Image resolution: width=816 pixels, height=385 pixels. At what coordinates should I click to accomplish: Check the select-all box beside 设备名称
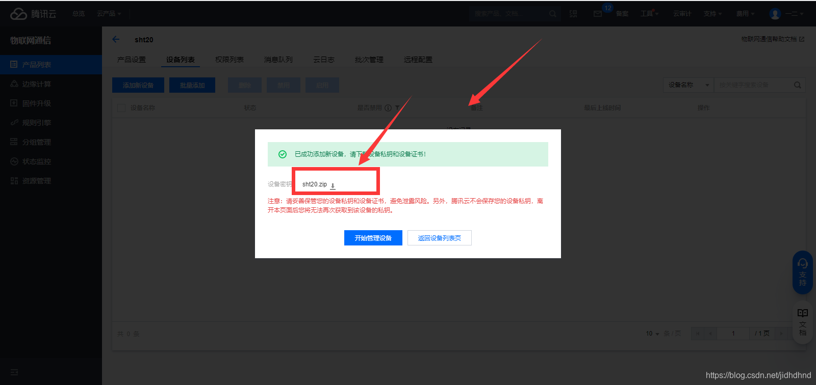[x=121, y=108]
